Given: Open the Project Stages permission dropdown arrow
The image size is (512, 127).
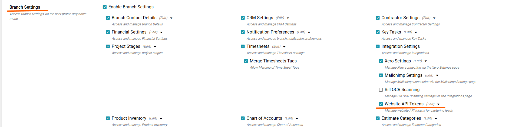Looking at the screenshot, I should [155, 47].
